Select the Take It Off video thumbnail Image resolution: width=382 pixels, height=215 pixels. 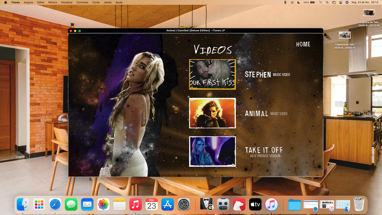[212, 151]
